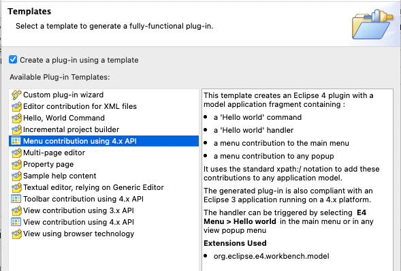This screenshot has width=401, height=271.
Task: Click the Templates wizard folder banner icon
Action: point(372,25)
